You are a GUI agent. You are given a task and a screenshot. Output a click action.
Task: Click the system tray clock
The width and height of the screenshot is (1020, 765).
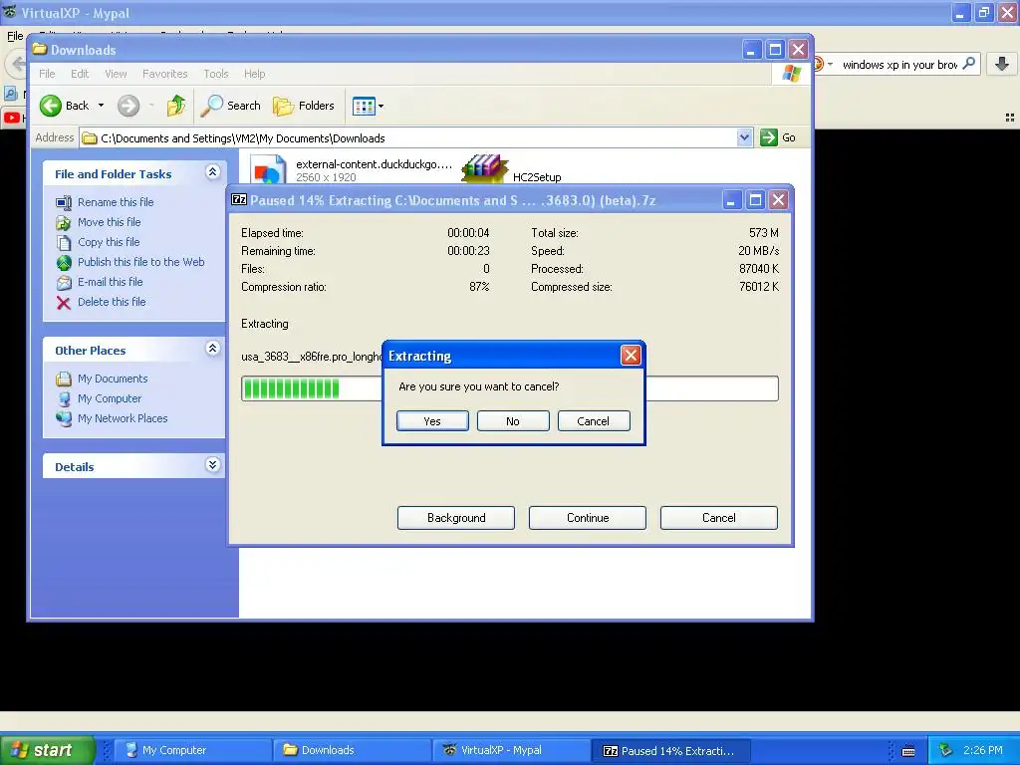983,750
